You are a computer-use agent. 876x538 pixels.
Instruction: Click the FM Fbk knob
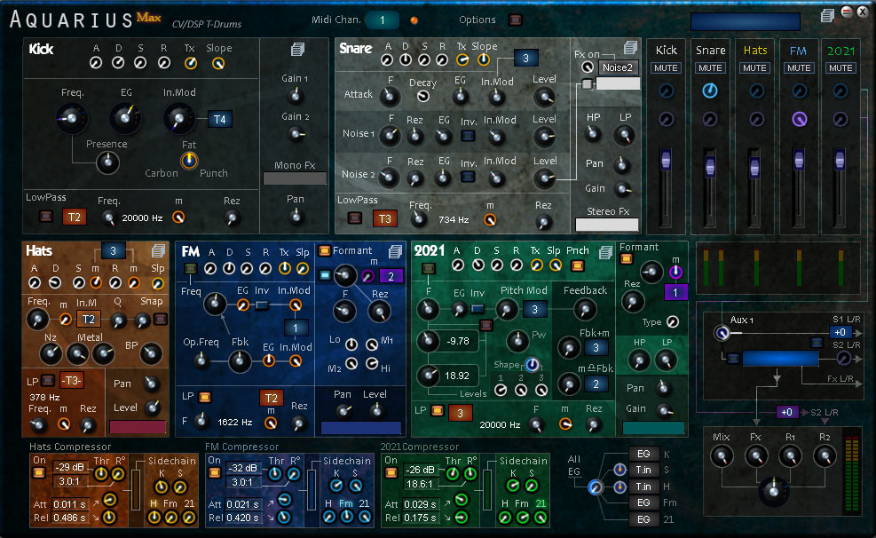(240, 362)
